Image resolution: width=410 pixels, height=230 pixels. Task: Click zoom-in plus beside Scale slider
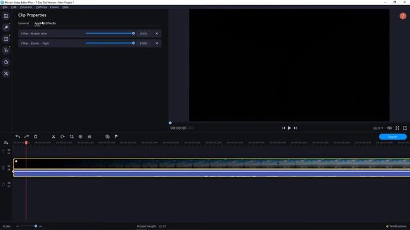click(x=40, y=226)
